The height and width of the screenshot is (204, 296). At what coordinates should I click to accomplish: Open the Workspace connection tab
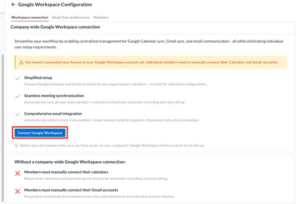30,17
